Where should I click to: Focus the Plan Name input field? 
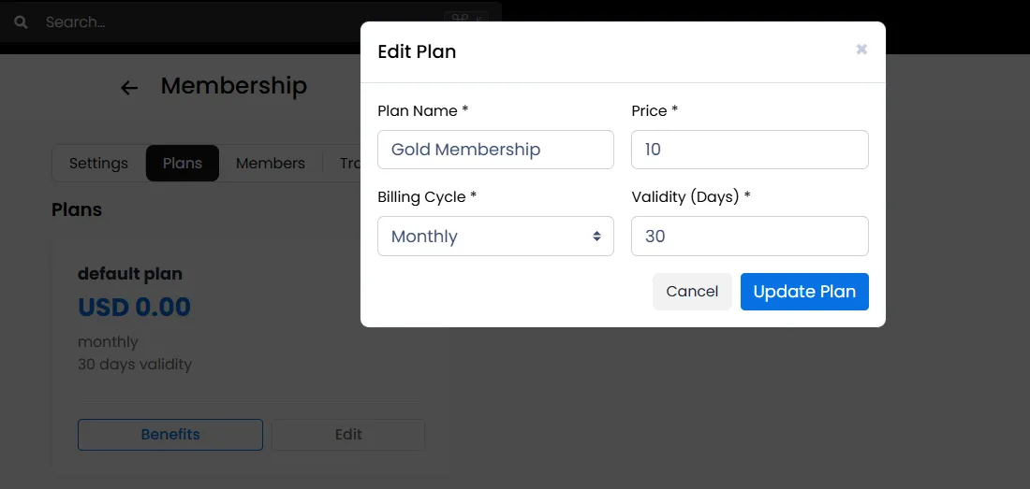[x=496, y=150]
